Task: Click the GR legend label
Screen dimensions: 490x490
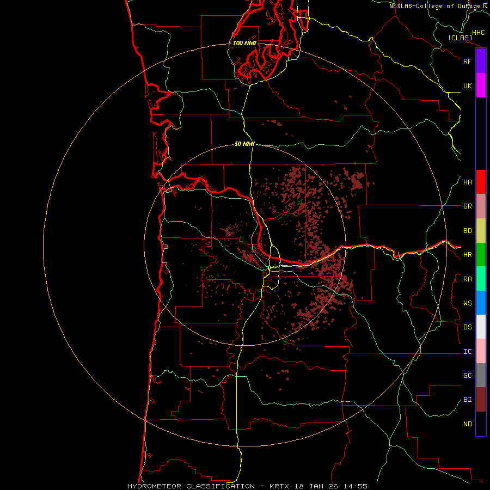Action: [467, 206]
